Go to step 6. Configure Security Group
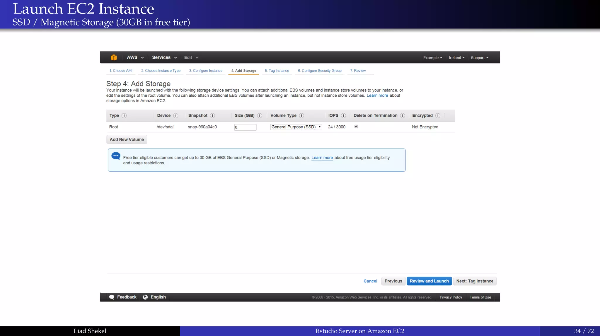Viewport: 600px width, 336px height. pos(320,71)
